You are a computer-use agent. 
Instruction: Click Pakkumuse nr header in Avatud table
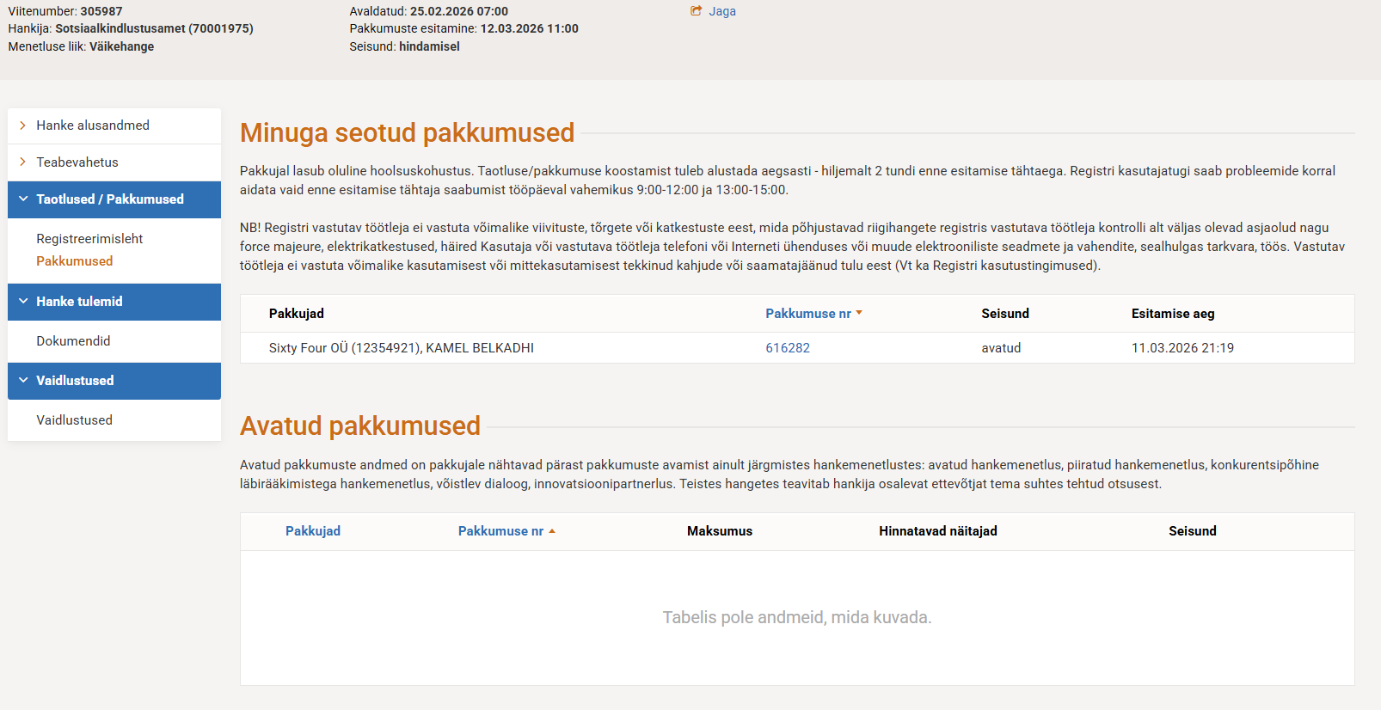500,531
